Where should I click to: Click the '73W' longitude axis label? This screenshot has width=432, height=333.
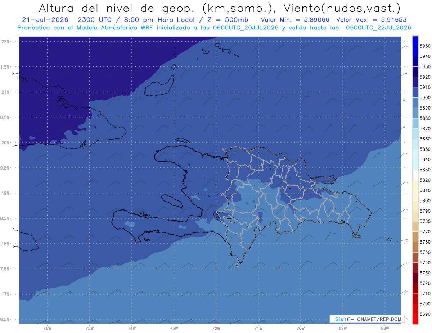[174, 328]
